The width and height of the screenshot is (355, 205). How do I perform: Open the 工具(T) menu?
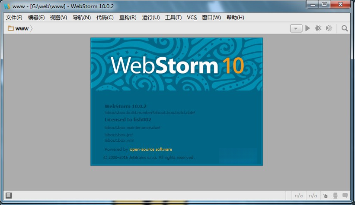click(173, 17)
